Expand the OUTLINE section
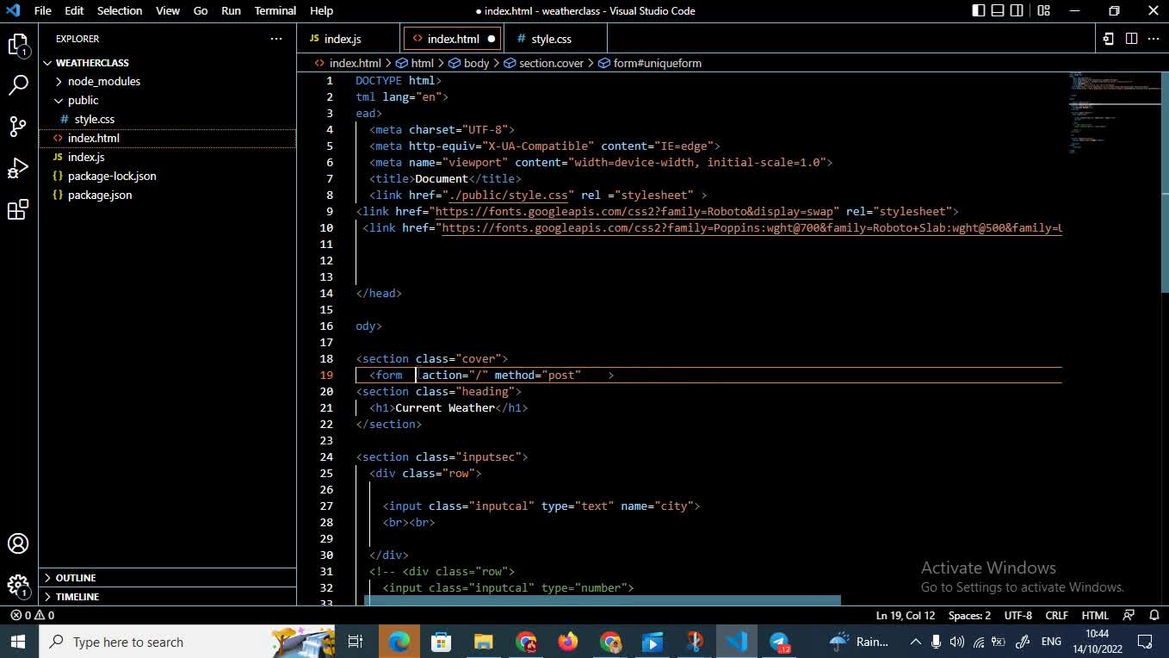1169x658 pixels. pos(169,577)
